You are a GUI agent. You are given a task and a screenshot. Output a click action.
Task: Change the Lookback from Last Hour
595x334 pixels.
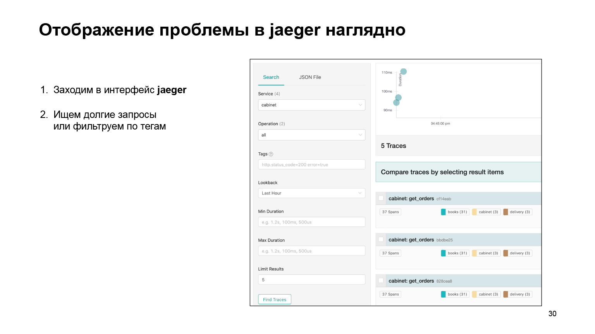click(311, 193)
